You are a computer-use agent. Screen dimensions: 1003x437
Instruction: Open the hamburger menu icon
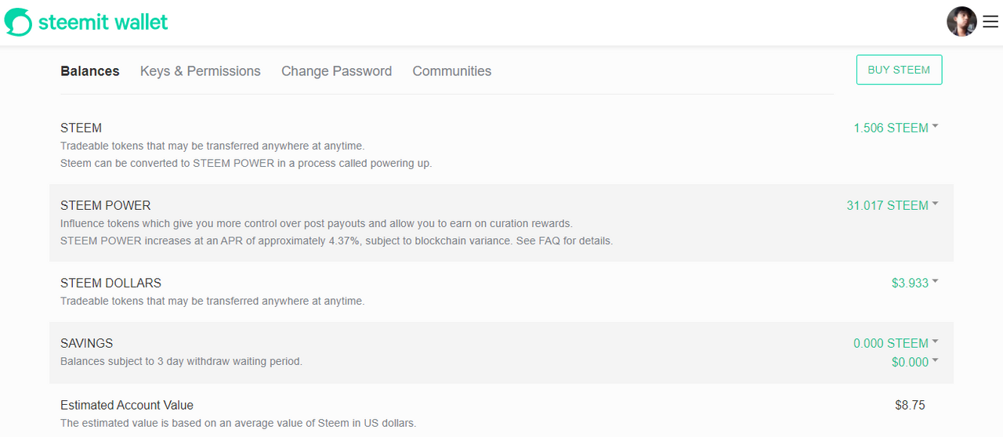[x=990, y=22]
